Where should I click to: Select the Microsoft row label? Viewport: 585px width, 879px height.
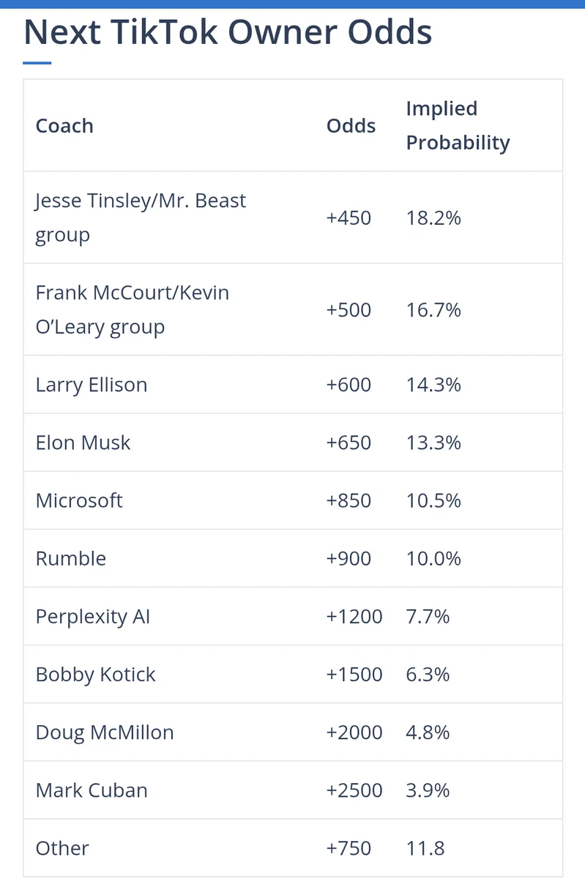[79, 500]
